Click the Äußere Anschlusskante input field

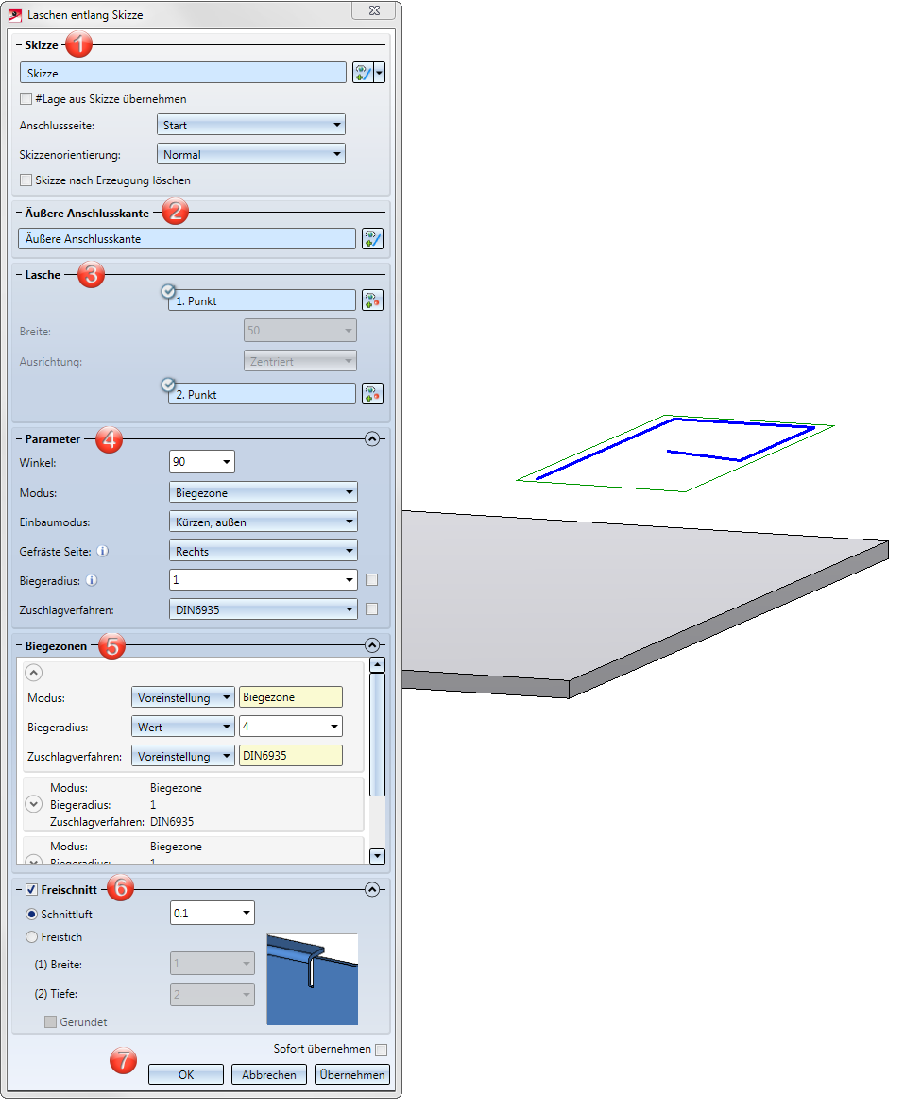click(187, 238)
